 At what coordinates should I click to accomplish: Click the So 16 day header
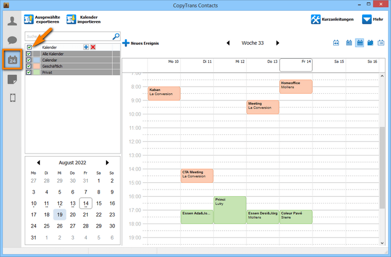tap(362, 65)
